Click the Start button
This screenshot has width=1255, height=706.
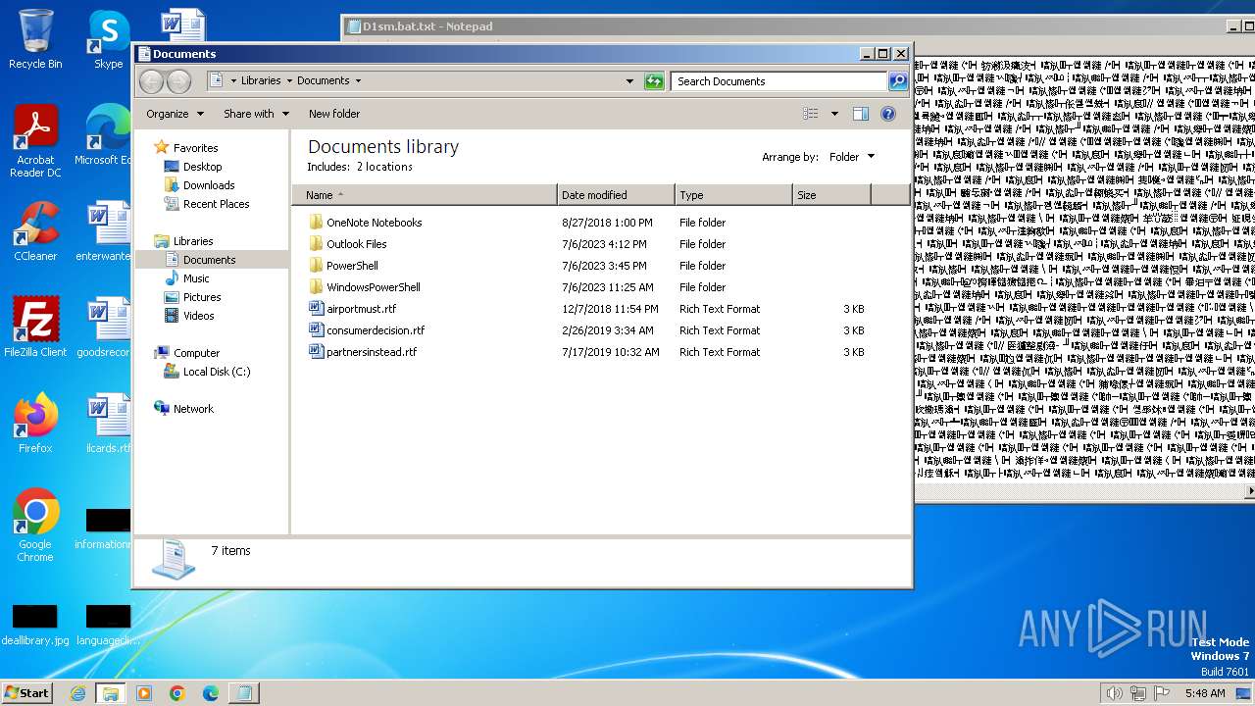(x=26, y=693)
